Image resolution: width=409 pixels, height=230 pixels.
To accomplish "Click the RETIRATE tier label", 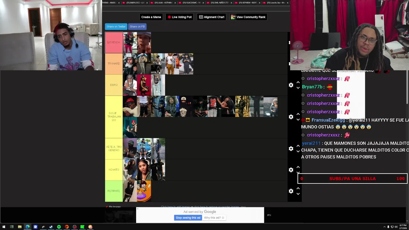I will [114, 191].
